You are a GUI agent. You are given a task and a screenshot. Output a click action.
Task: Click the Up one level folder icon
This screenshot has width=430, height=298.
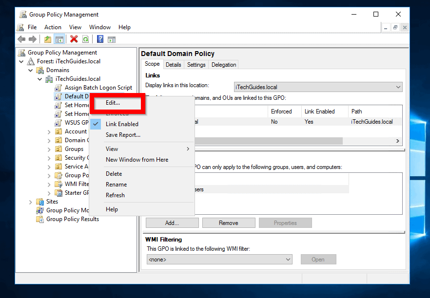pyautogui.click(x=47, y=39)
